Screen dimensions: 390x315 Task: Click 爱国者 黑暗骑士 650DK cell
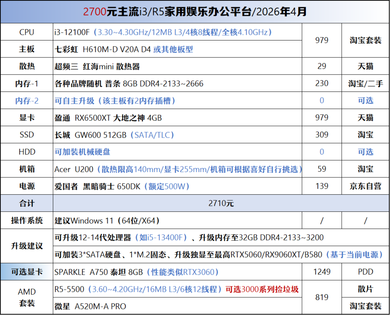(x=177, y=186)
